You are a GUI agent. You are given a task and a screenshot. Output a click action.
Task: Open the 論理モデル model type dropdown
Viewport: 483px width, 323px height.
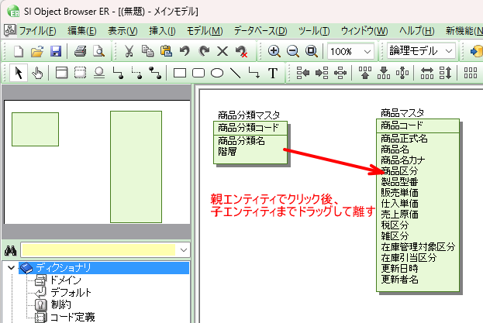pos(449,51)
